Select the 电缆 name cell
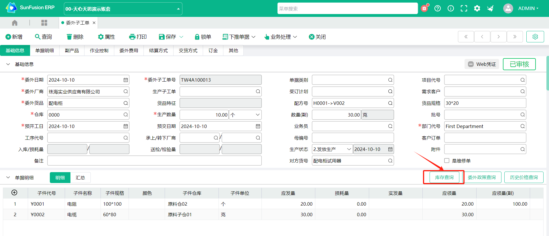Image resolution: width=549 pixels, height=236 pixels. point(83,215)
